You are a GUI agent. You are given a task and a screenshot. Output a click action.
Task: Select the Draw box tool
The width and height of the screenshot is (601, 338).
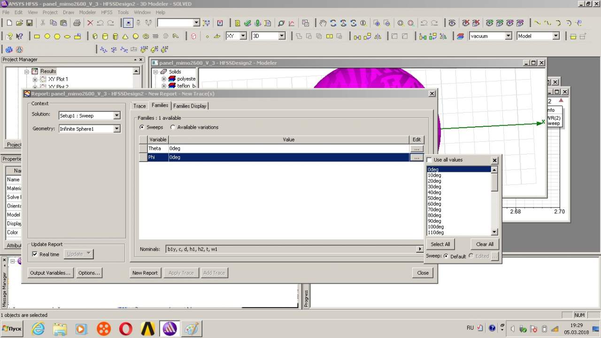pyautogui.click(x=95, y=36)
